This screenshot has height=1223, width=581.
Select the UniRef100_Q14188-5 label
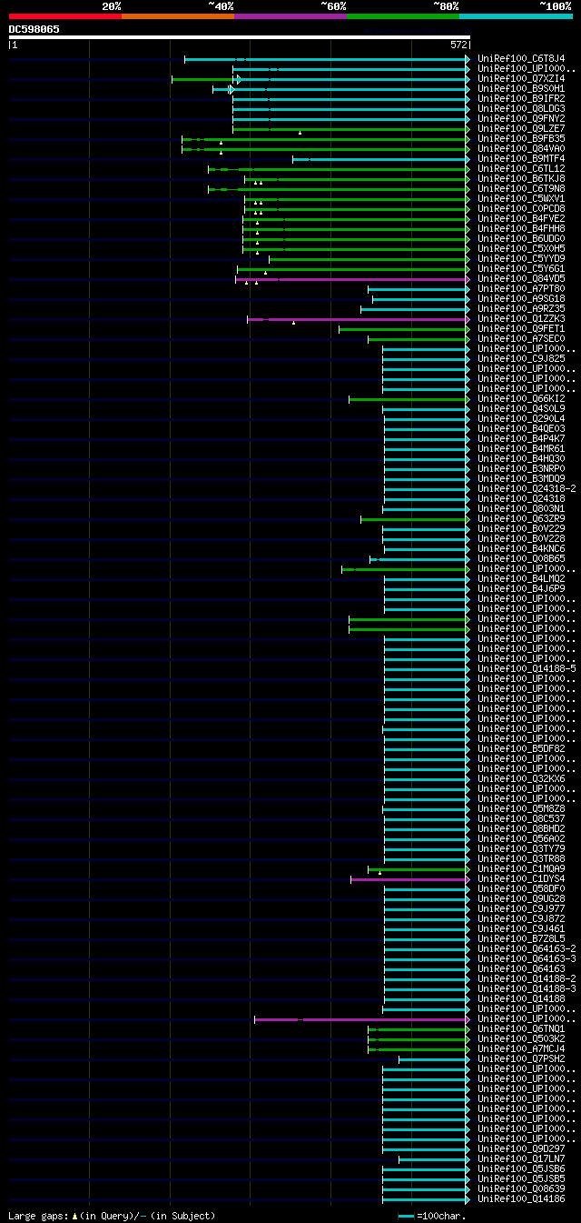(x=527, y=668)
